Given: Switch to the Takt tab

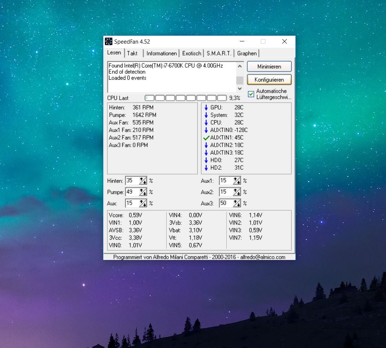Looking at the screenshot, I should click(132, 53).
